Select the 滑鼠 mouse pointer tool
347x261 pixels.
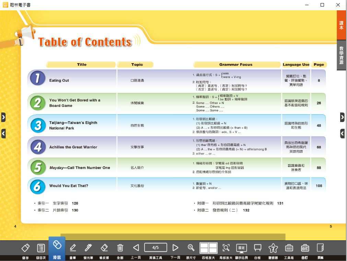coord(57,249)
